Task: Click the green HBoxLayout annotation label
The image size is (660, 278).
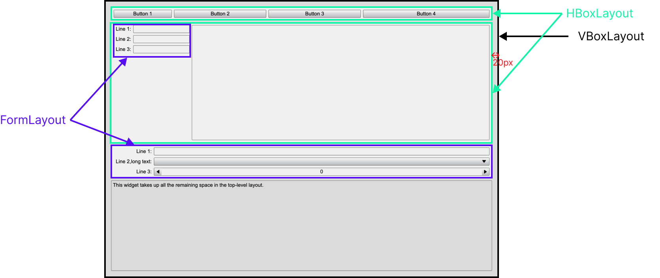Action: (x=599, y=13)
